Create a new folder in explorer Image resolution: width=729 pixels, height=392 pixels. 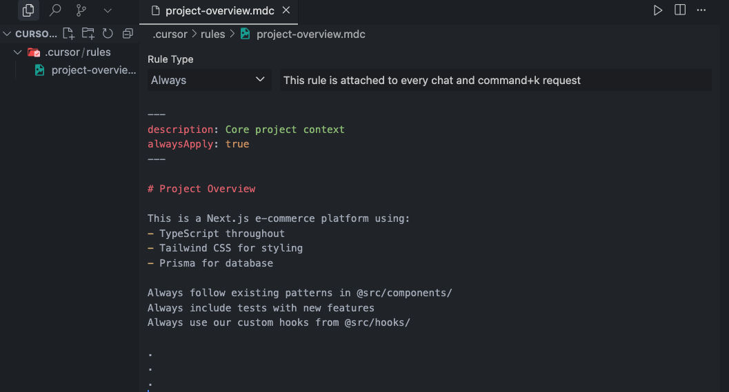click(x=88, y=34)
